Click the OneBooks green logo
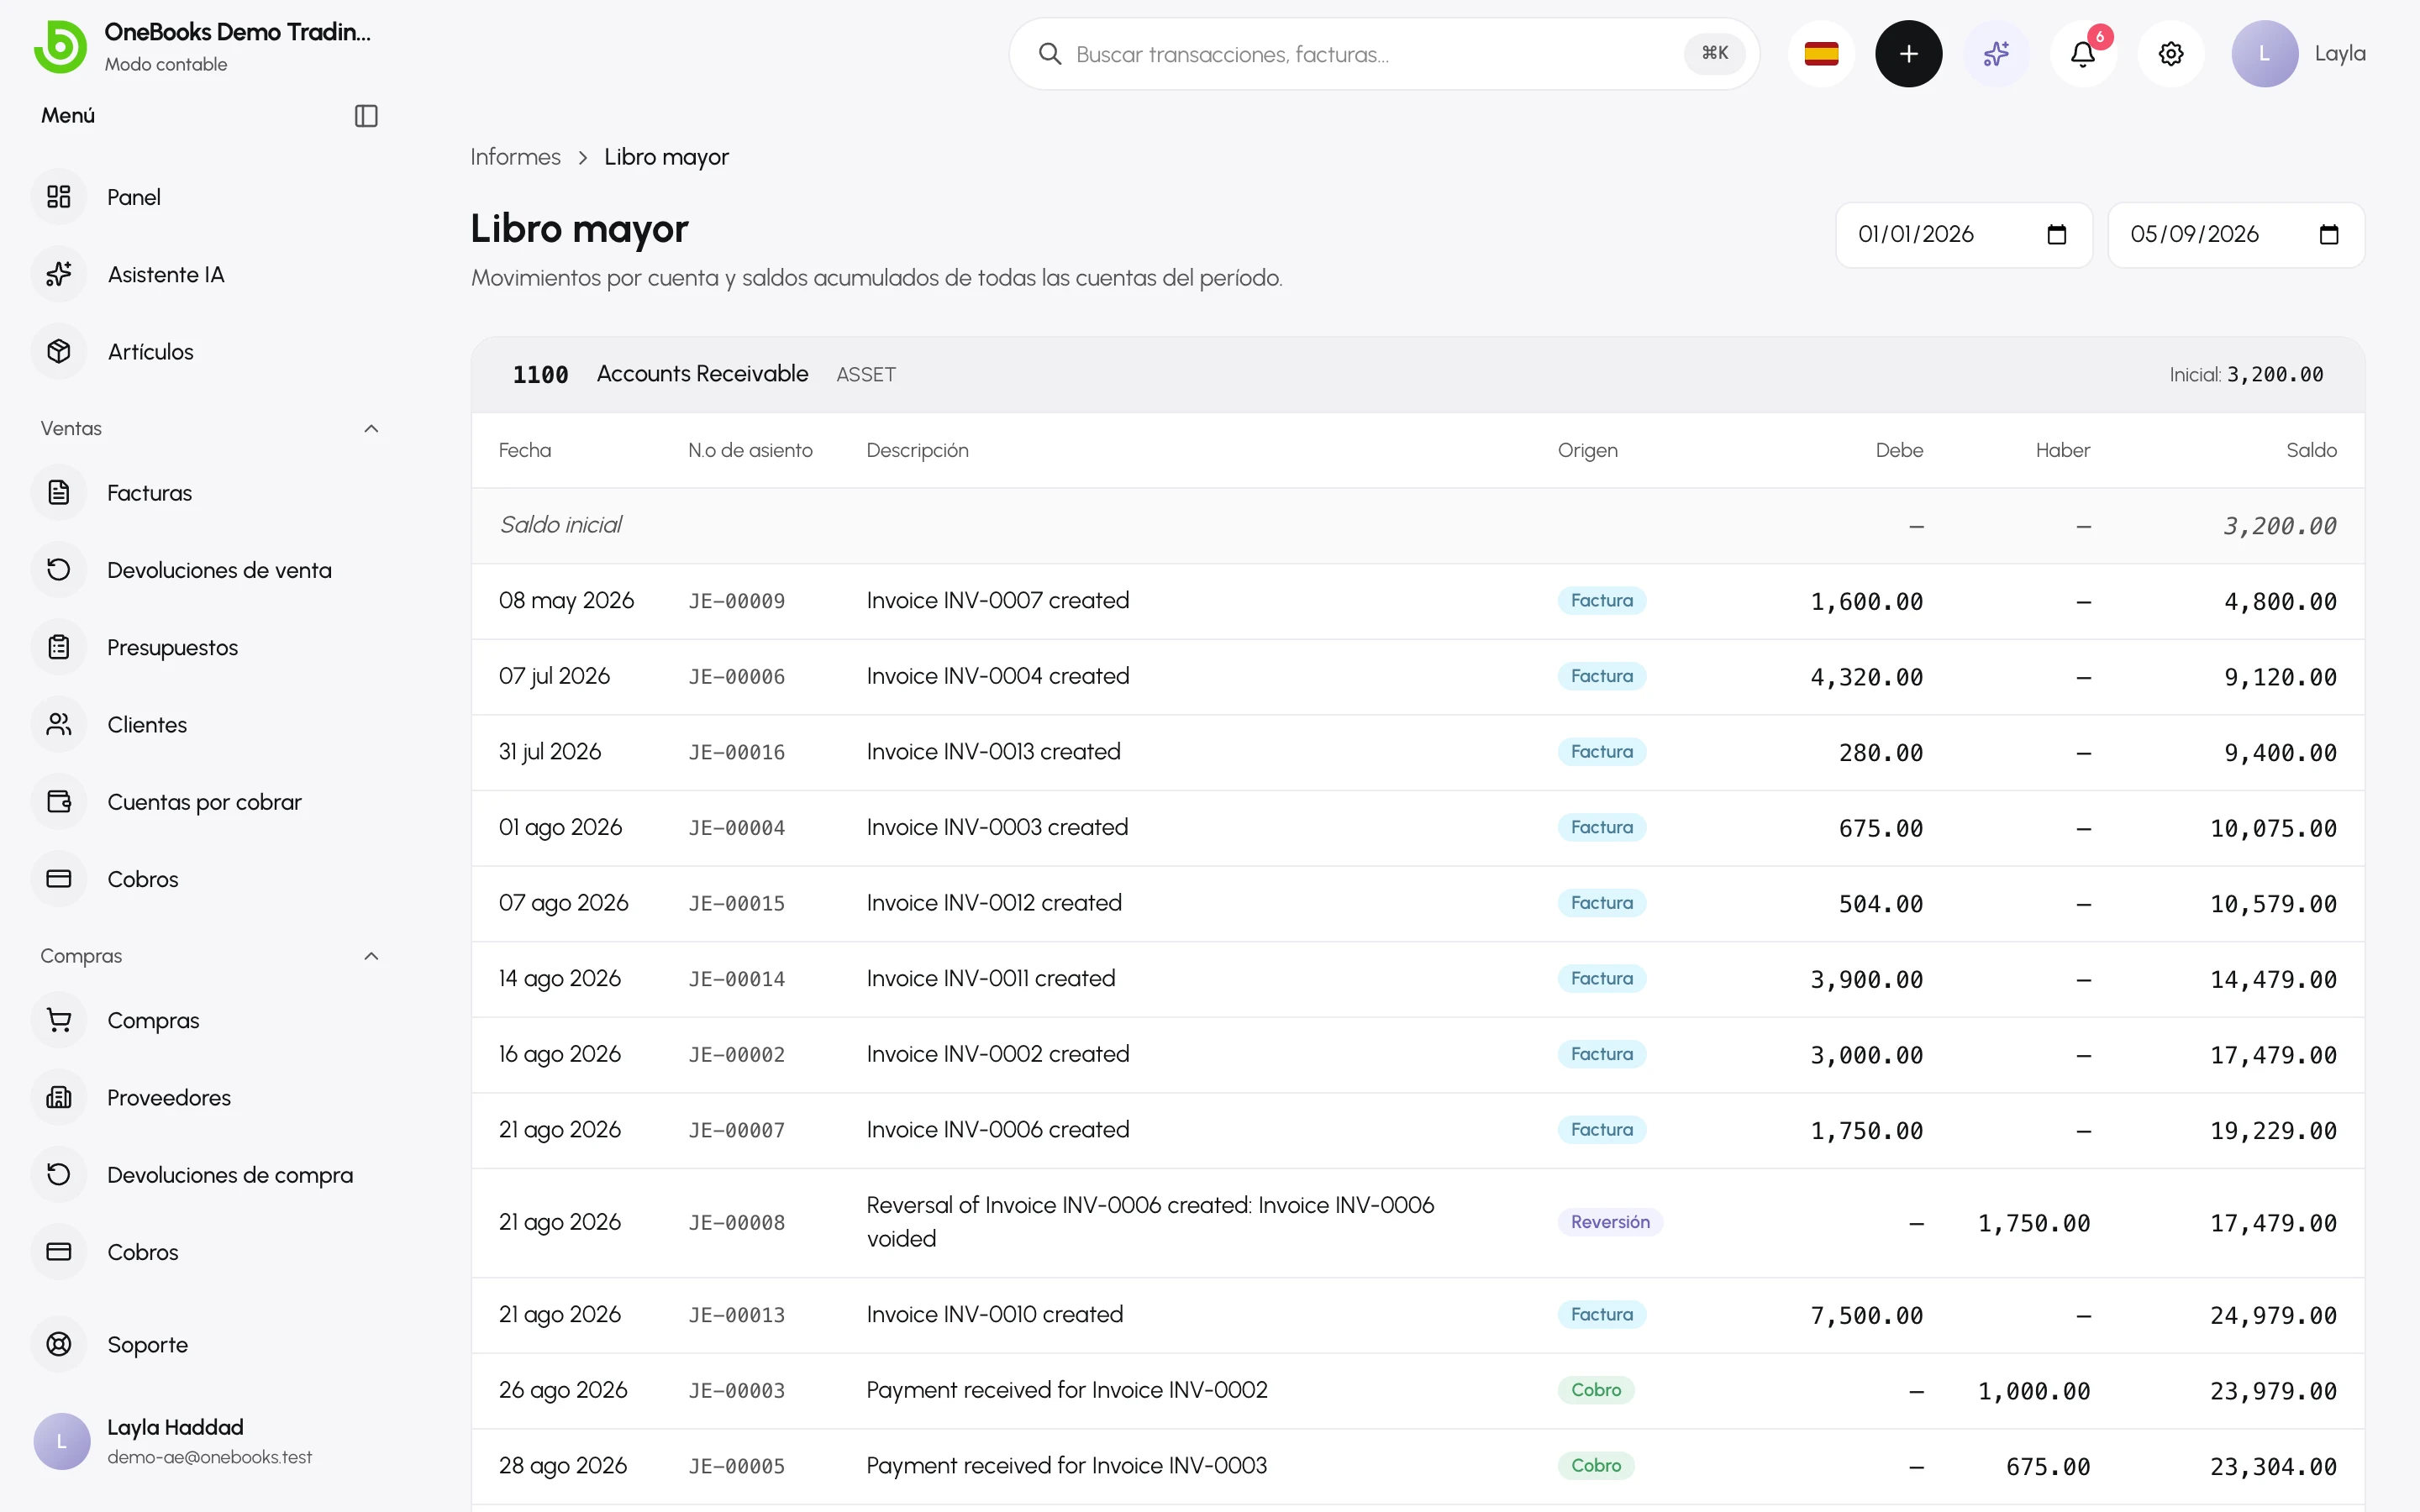 tap(60, 47)
